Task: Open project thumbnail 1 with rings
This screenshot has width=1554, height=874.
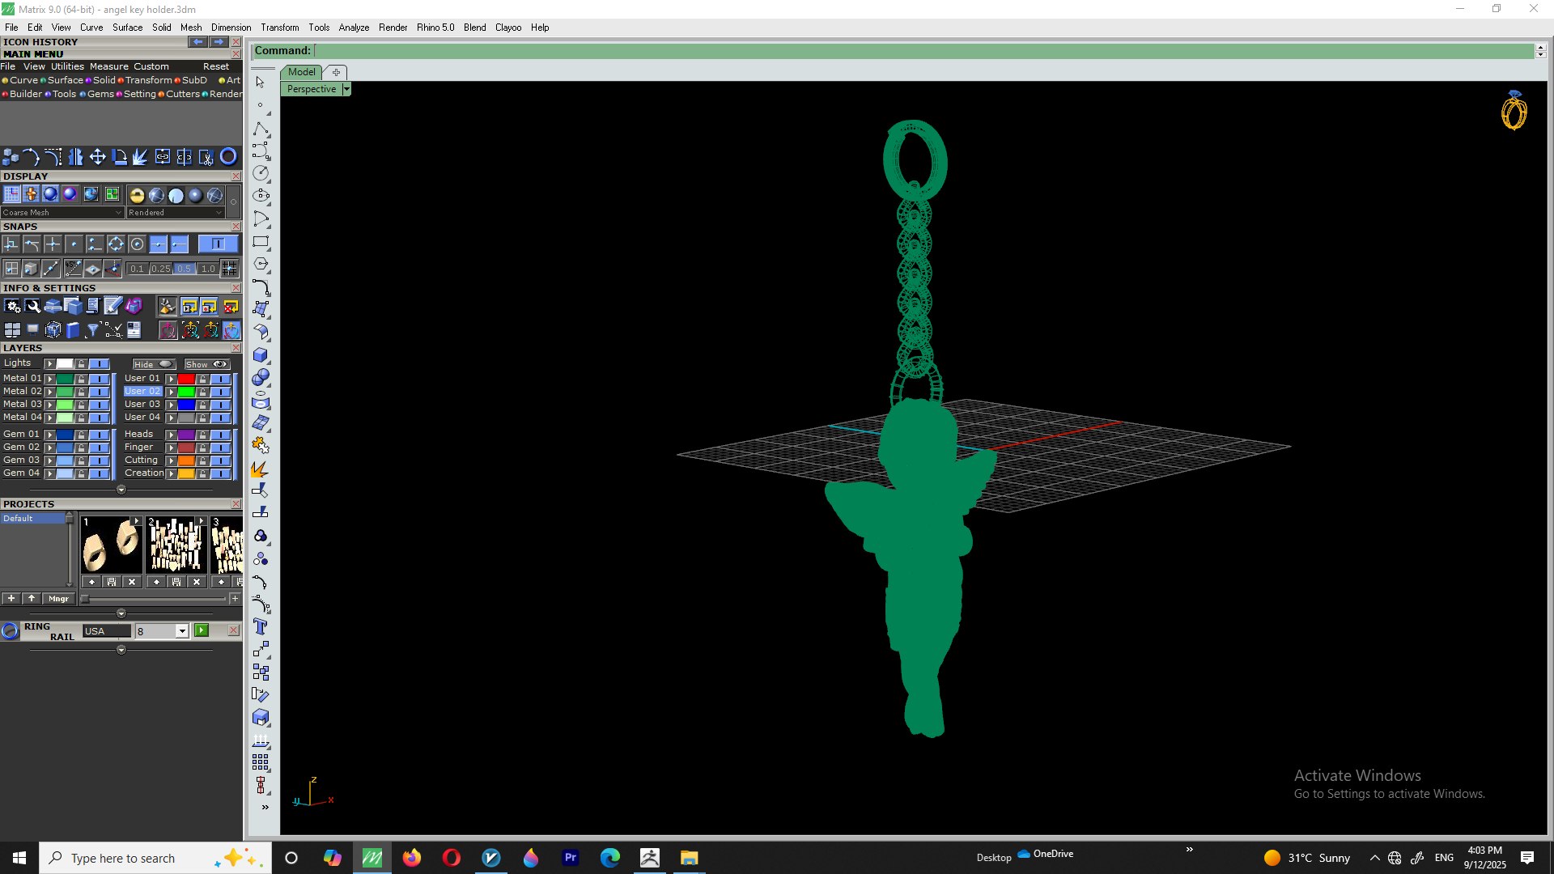Action: (x=112, y=545)
